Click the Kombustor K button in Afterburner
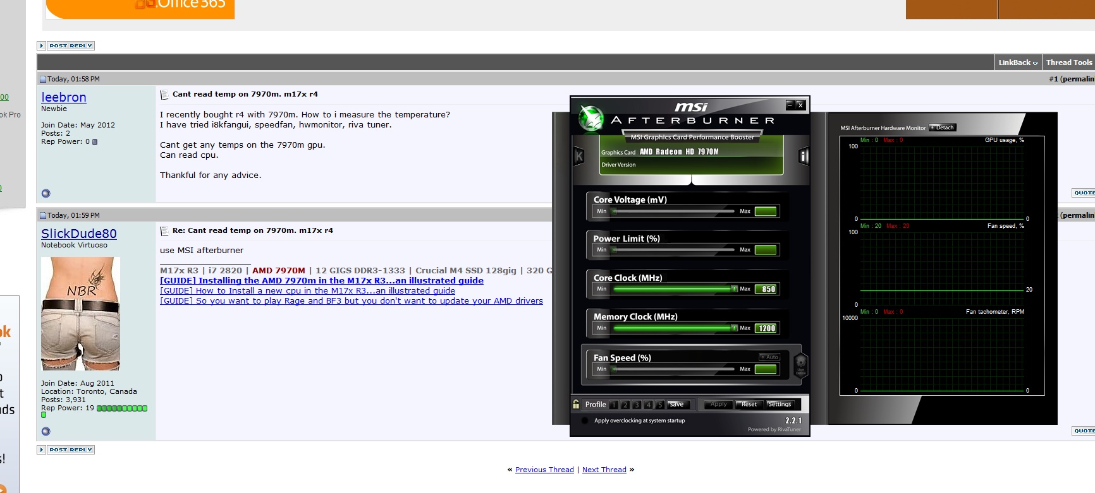Viewport: 1095px width, 493px height. pyautogui.click(x=578, y=156)
